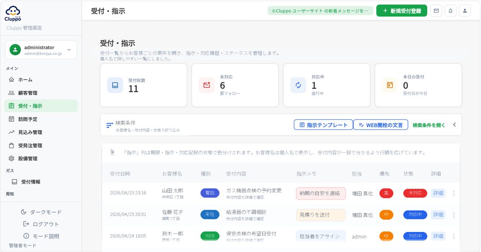
Task: Collapse the search panel chevron
Action: click(454, 125)
